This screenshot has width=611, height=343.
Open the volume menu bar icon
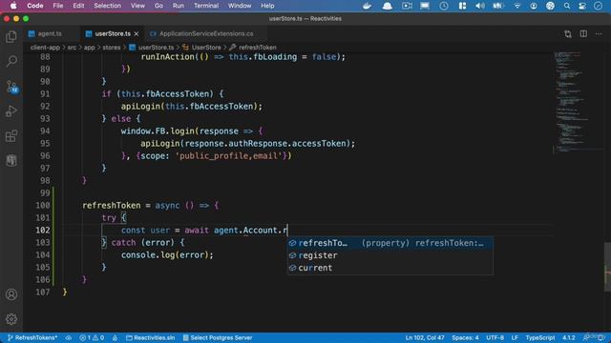(480, 6)
